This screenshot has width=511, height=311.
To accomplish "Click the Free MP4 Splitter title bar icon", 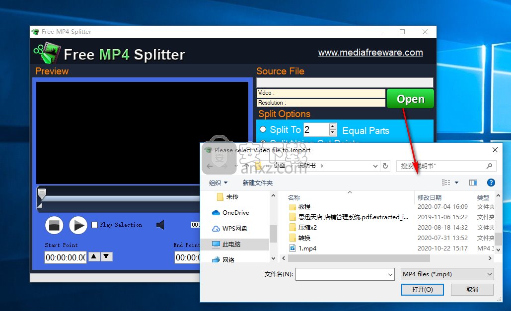I will click(x=35, y=32).
